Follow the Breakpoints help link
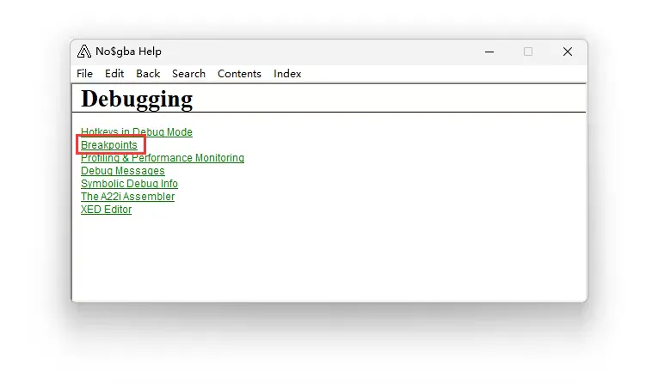This screenshot has width=652, height=384. click(109, 145)
